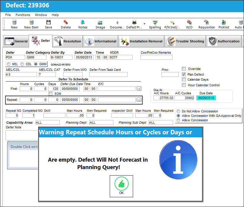The height and width of the screenshot is (207, 244).
Task: Open the File menu
Action: pos(8,15)
